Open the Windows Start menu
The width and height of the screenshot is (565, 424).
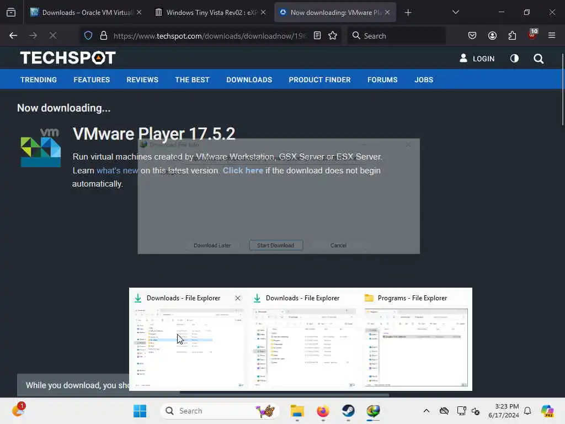pyautogui.click(x=140, y=411)
